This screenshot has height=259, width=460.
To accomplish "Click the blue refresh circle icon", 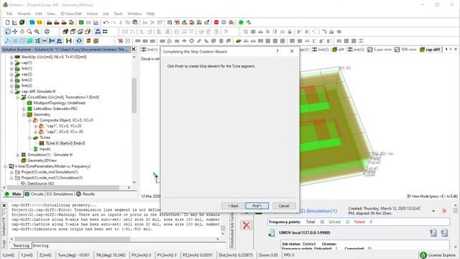I will pos(79,41).
